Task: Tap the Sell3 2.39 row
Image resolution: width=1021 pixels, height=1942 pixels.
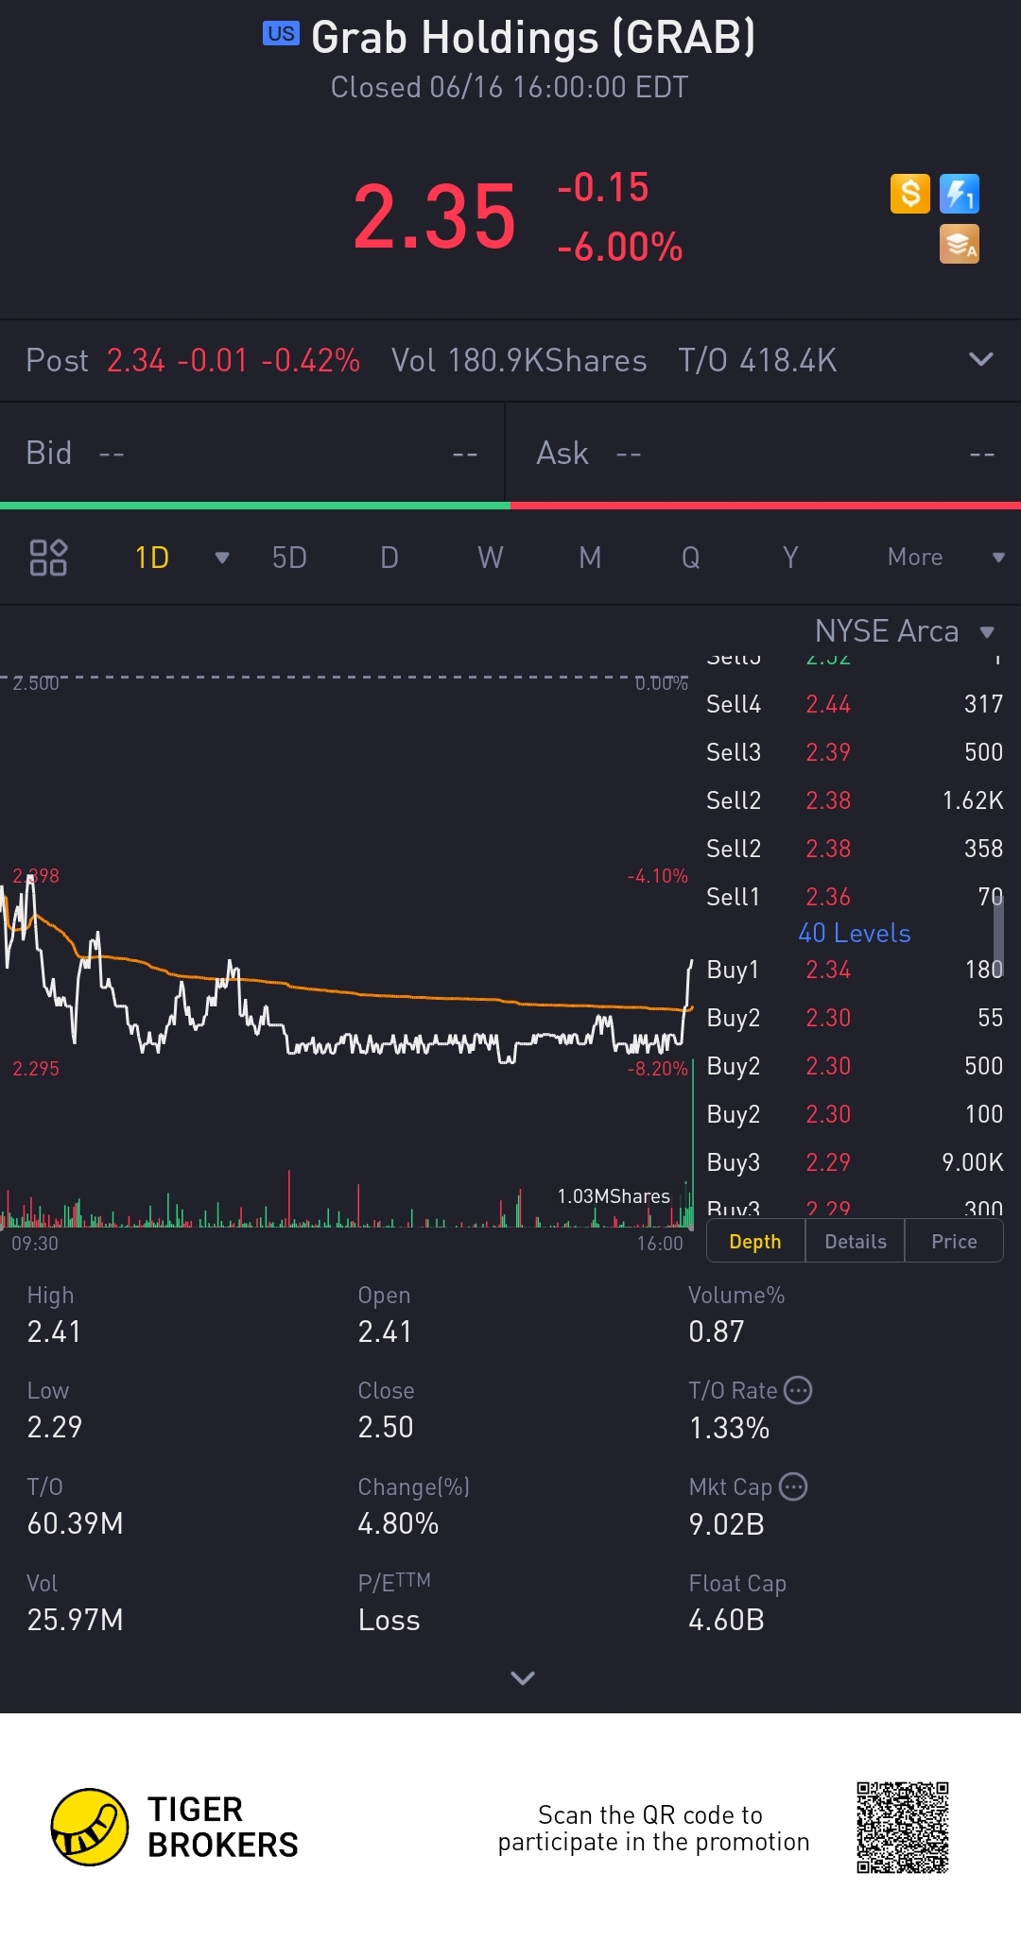Action: click(x=855, y=752)
